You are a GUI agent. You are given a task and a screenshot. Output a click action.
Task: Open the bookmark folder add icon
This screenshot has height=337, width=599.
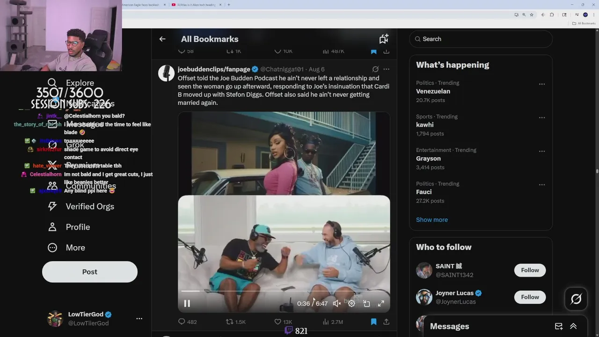tap(384, 39)
